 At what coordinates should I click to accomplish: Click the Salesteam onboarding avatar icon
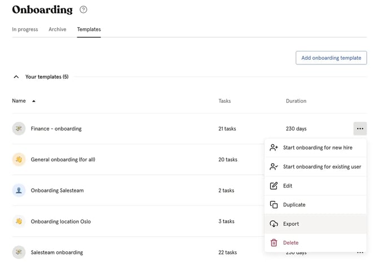(x=19, y=252)
